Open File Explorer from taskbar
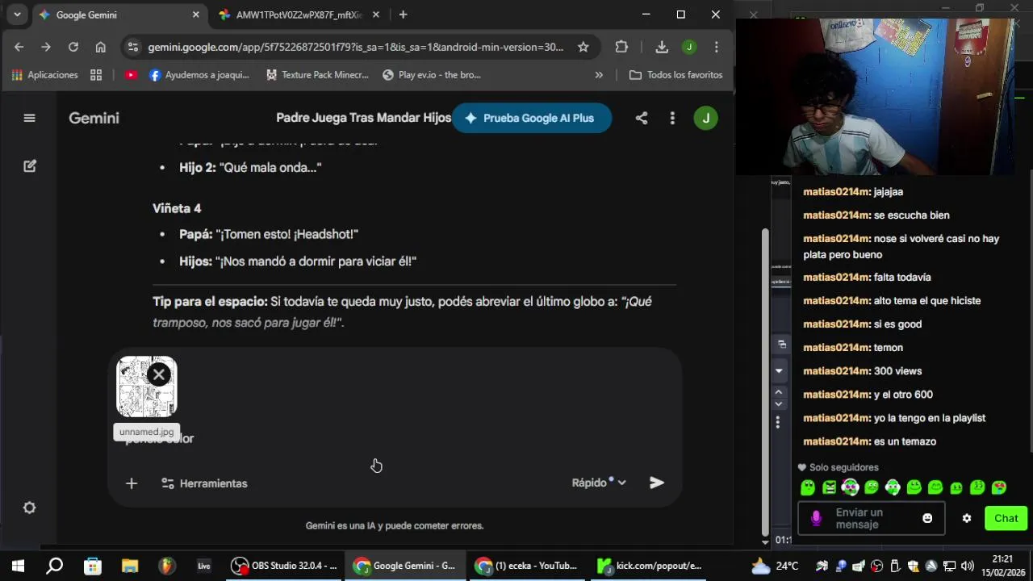1033x581 pixels. (129, 566)
